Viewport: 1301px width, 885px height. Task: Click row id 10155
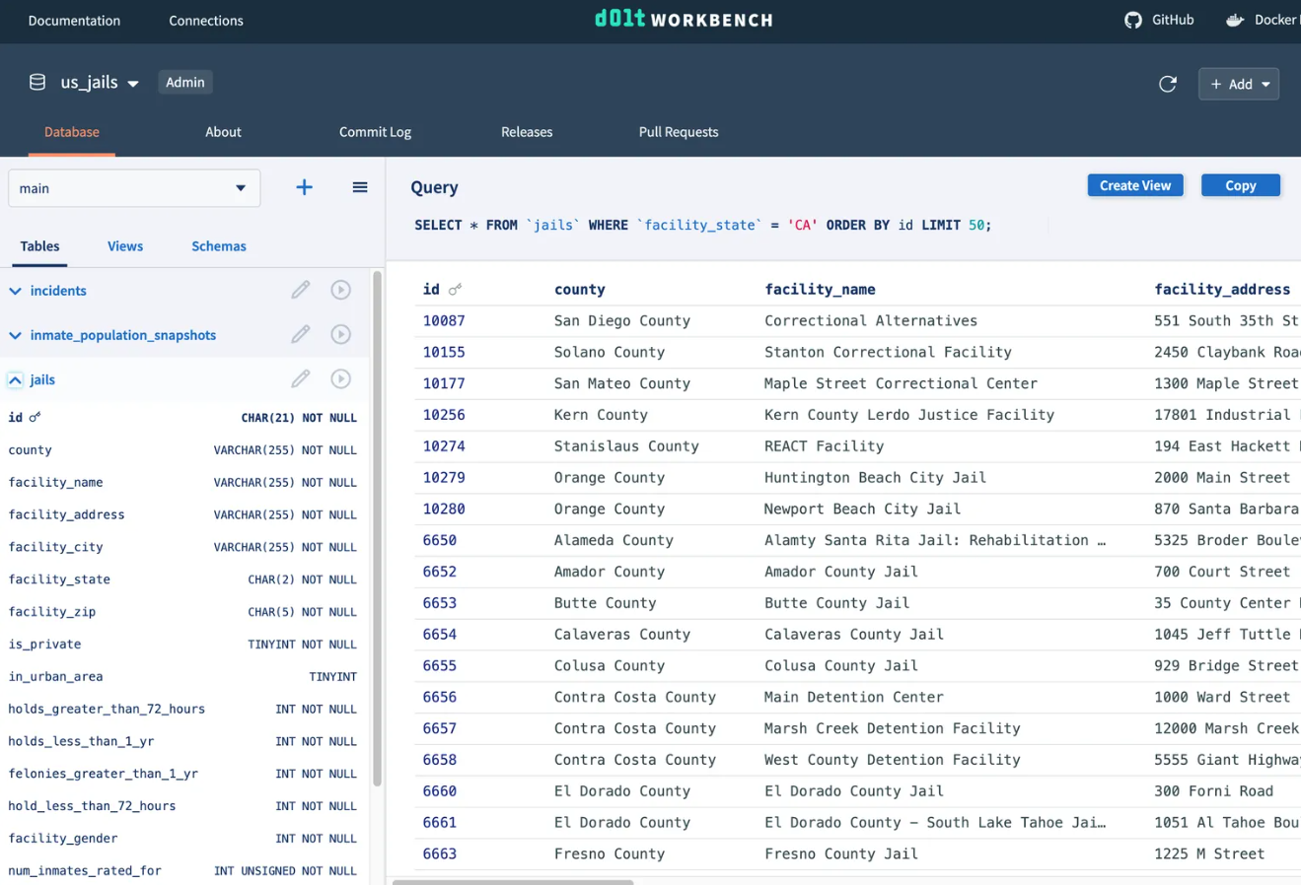click(x=444, y=352)
